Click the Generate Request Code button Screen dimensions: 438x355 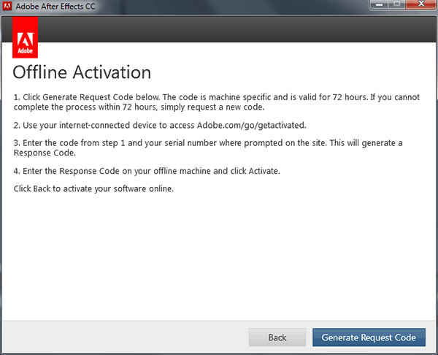[369, 337]
